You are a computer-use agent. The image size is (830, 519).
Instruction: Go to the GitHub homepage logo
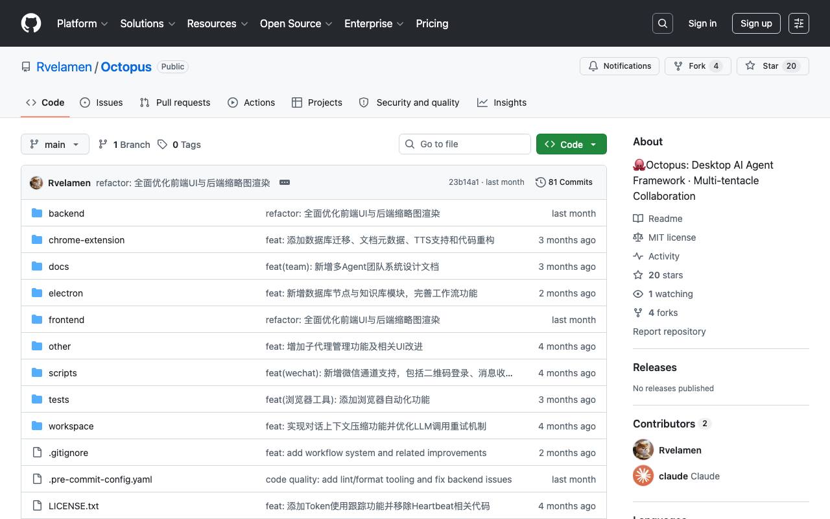click(31, 23)
